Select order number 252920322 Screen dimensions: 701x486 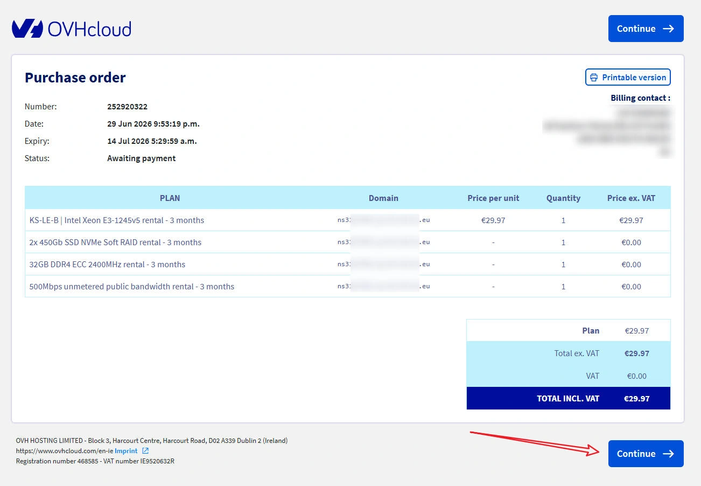click(127, 107)
